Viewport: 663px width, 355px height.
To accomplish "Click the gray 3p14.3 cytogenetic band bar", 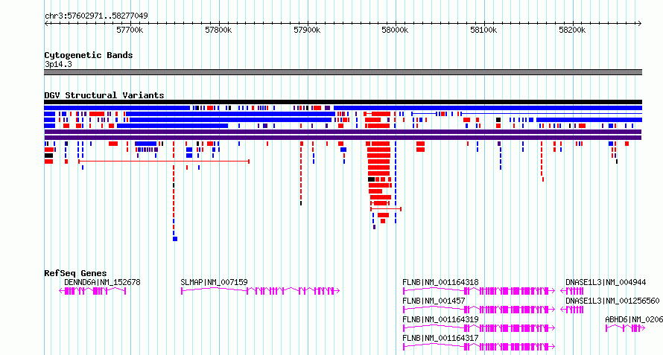I will (343, 72).
